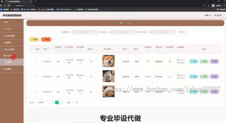226x123 pixels.
Task: Click the address bar URL
Action: click(25, 5)
